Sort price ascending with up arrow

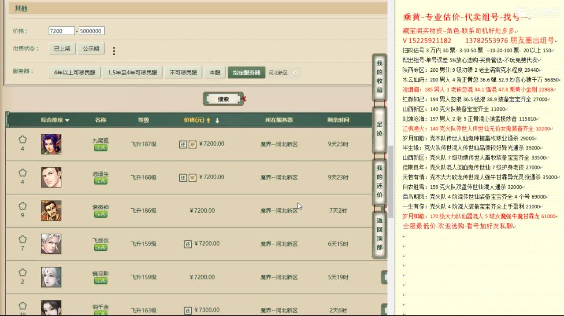click(x=208, y=120)
